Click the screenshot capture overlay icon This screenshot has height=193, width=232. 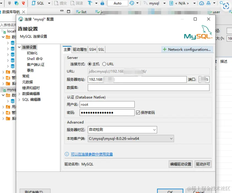point(226,6)
